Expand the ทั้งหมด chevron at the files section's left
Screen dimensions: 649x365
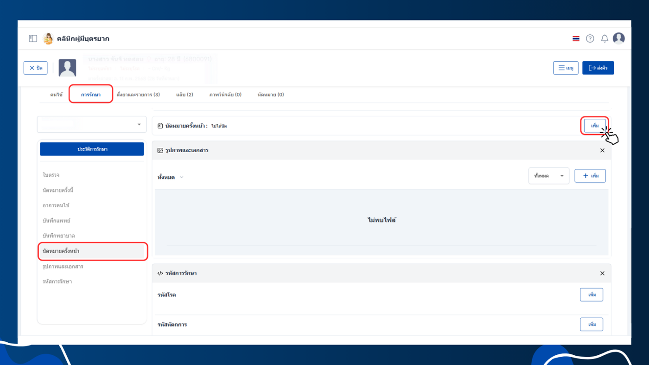coord(181,177)
